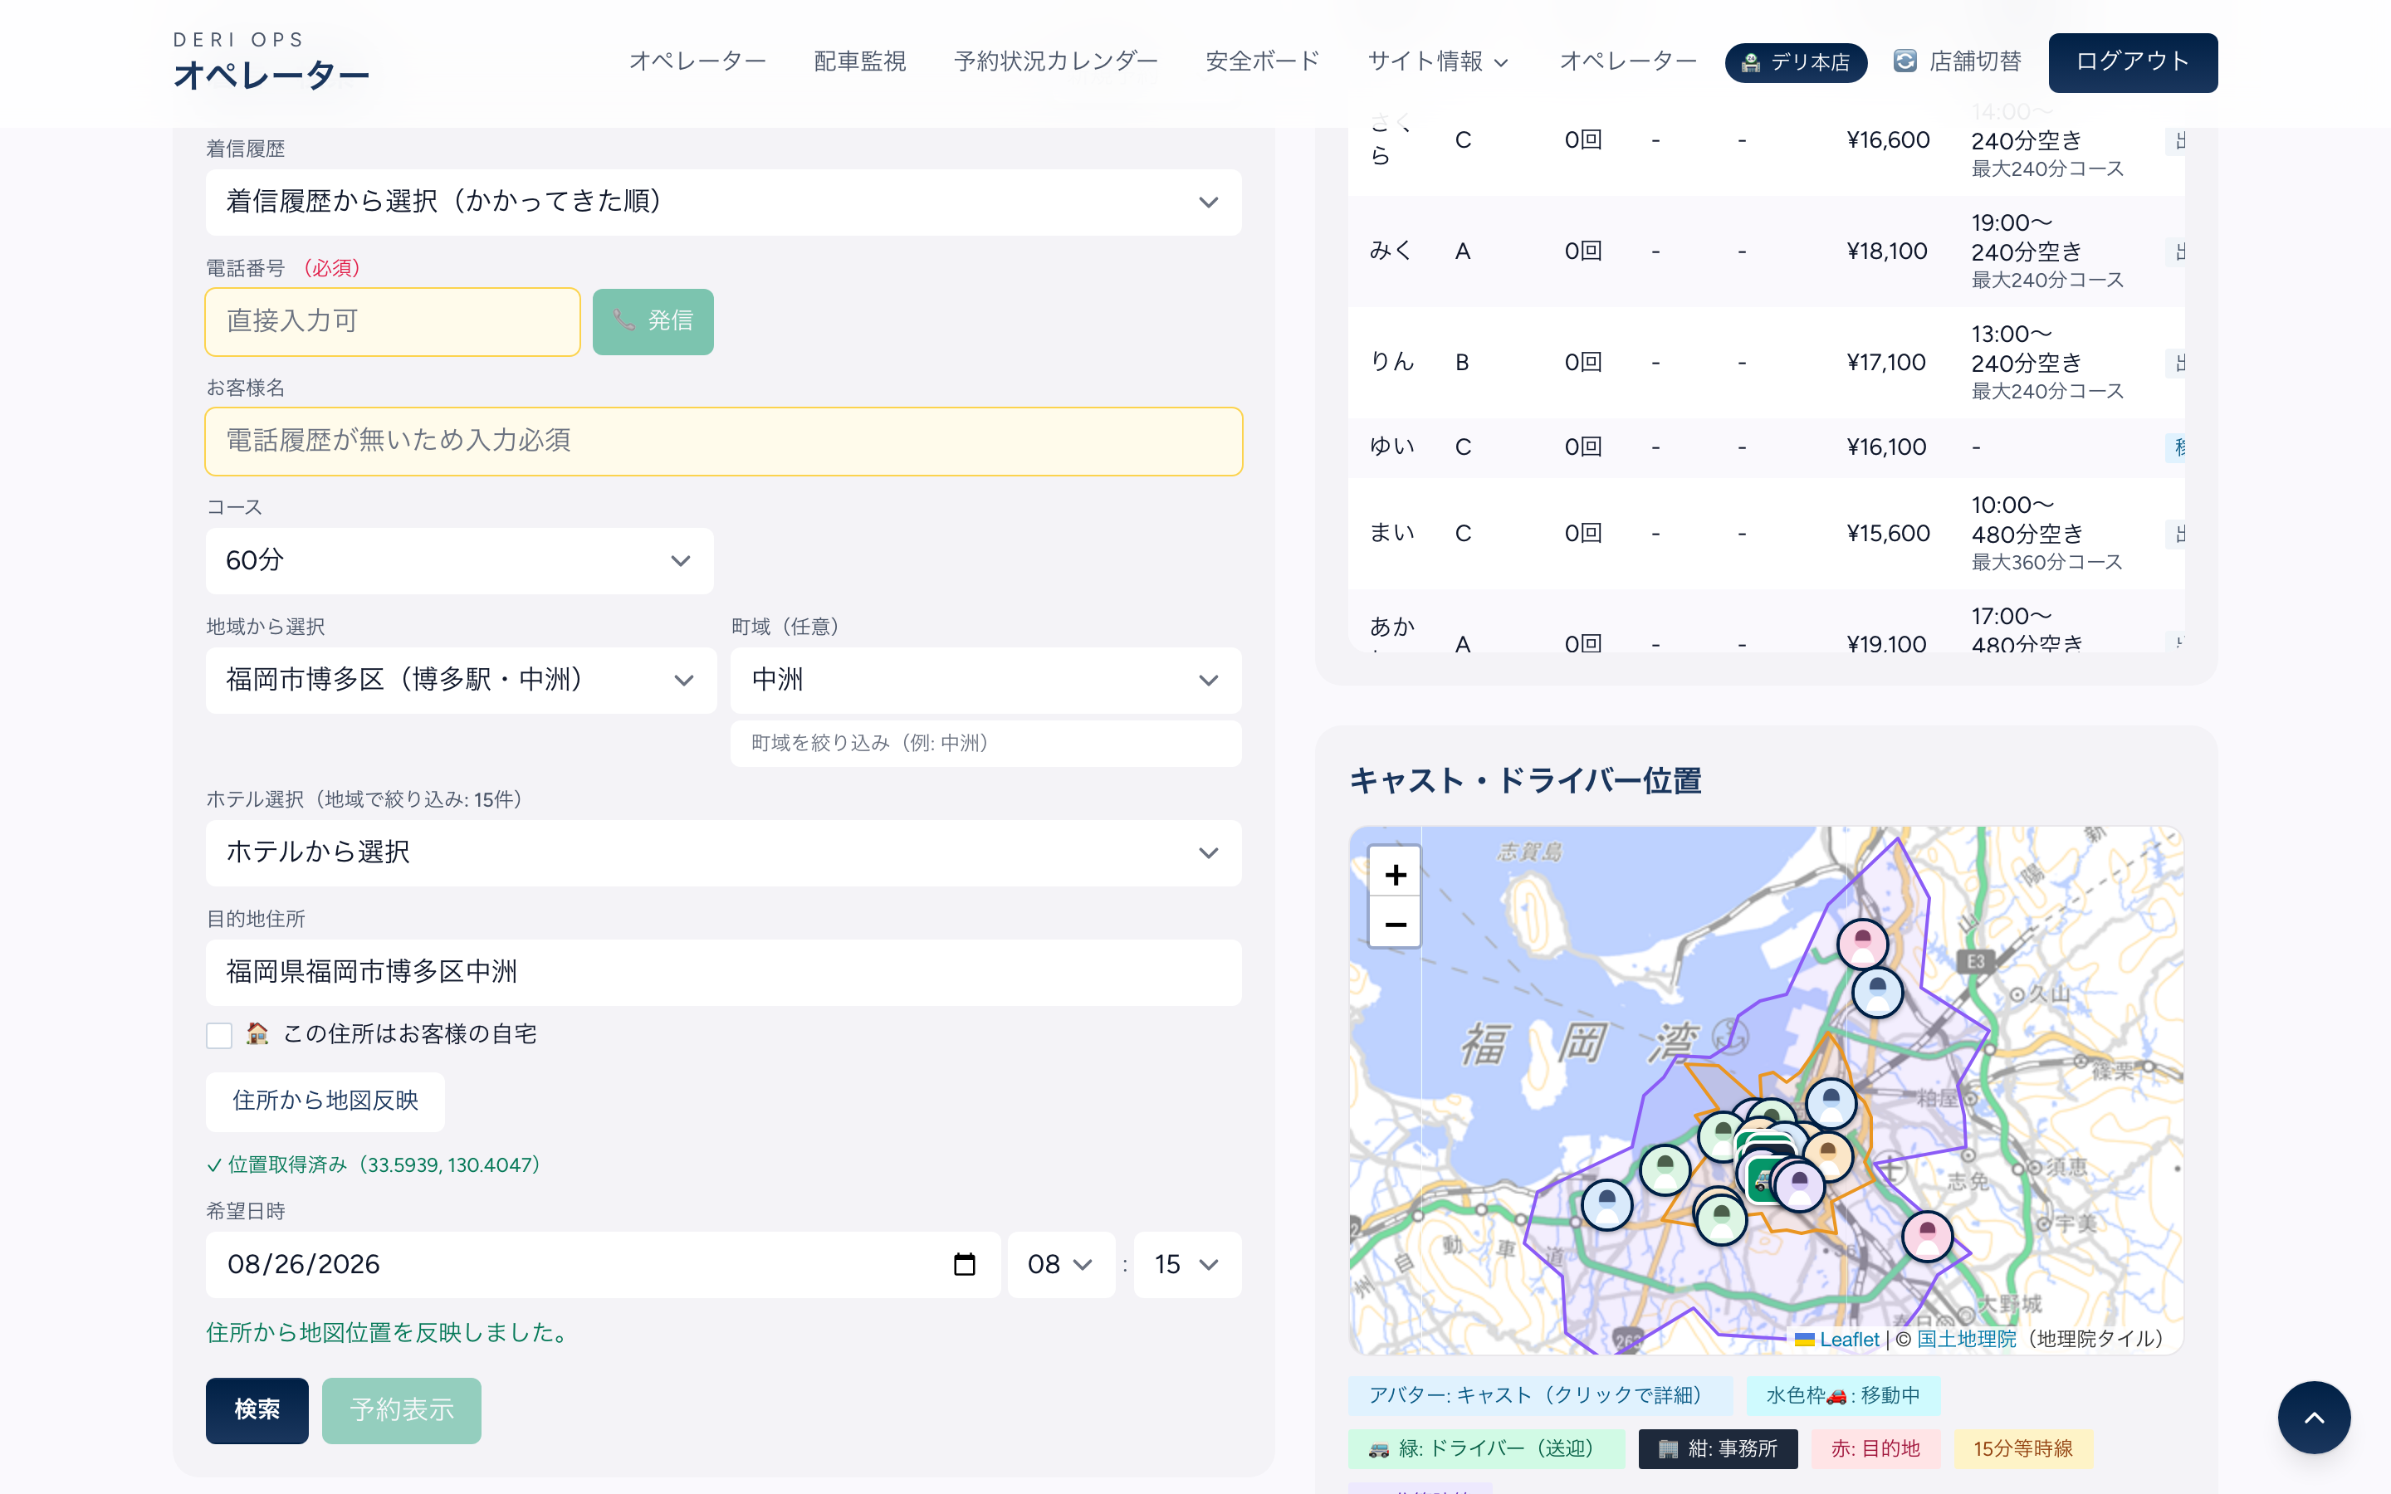The width and height of the screenshot is (2391, 1494).
Task: Select the pink cast avatar near 大野城
Action: point(1927,1235)
